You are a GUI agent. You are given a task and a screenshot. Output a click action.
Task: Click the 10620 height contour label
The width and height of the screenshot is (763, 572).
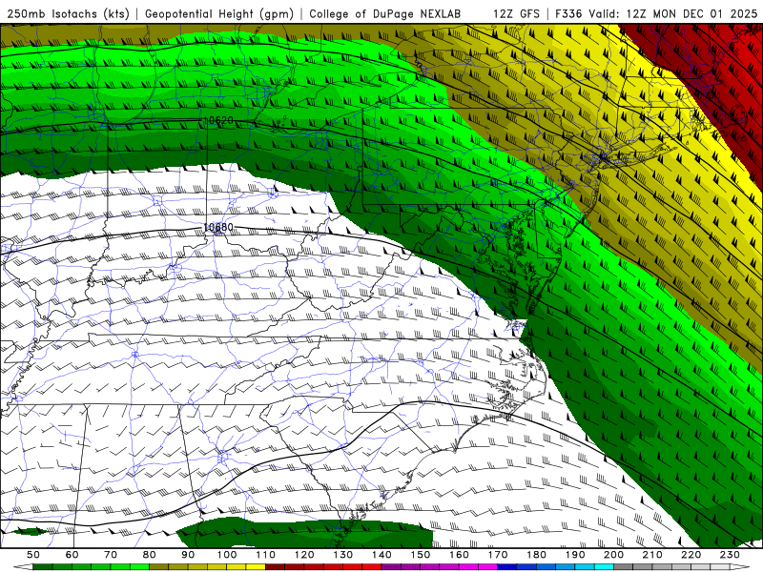click(218, 120)
